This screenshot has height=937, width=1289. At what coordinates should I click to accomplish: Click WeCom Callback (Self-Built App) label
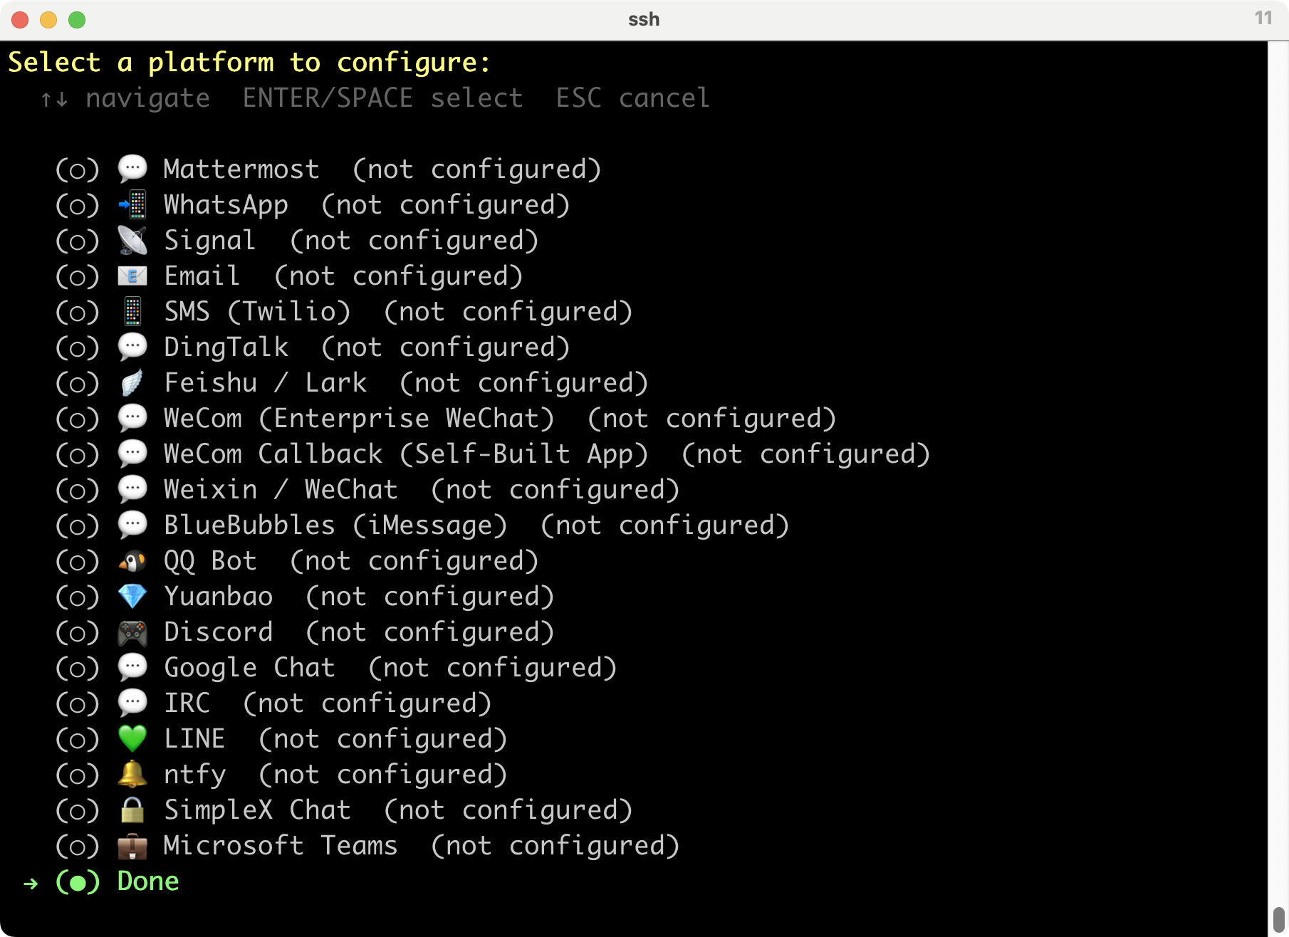pyautogui.click(x=406, y=454)
